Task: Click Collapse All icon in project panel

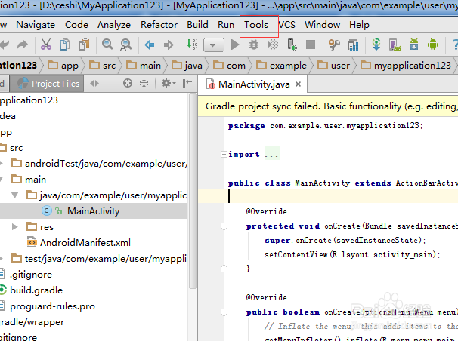Action: tap(144, 83)
